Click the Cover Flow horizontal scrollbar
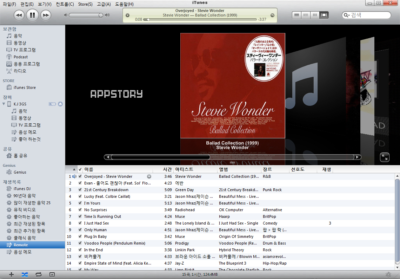This screenshot has height=279, width=400. coord(232,157)
